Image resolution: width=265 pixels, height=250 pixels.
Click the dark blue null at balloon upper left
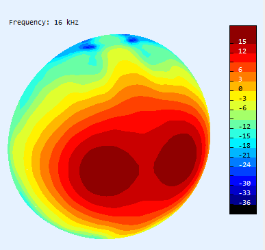88,47
